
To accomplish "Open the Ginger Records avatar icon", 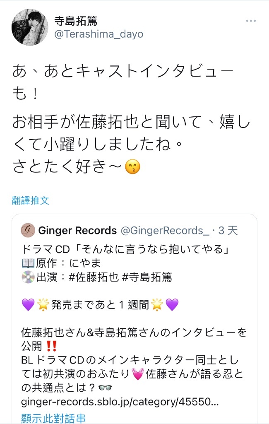I will 28,230.
